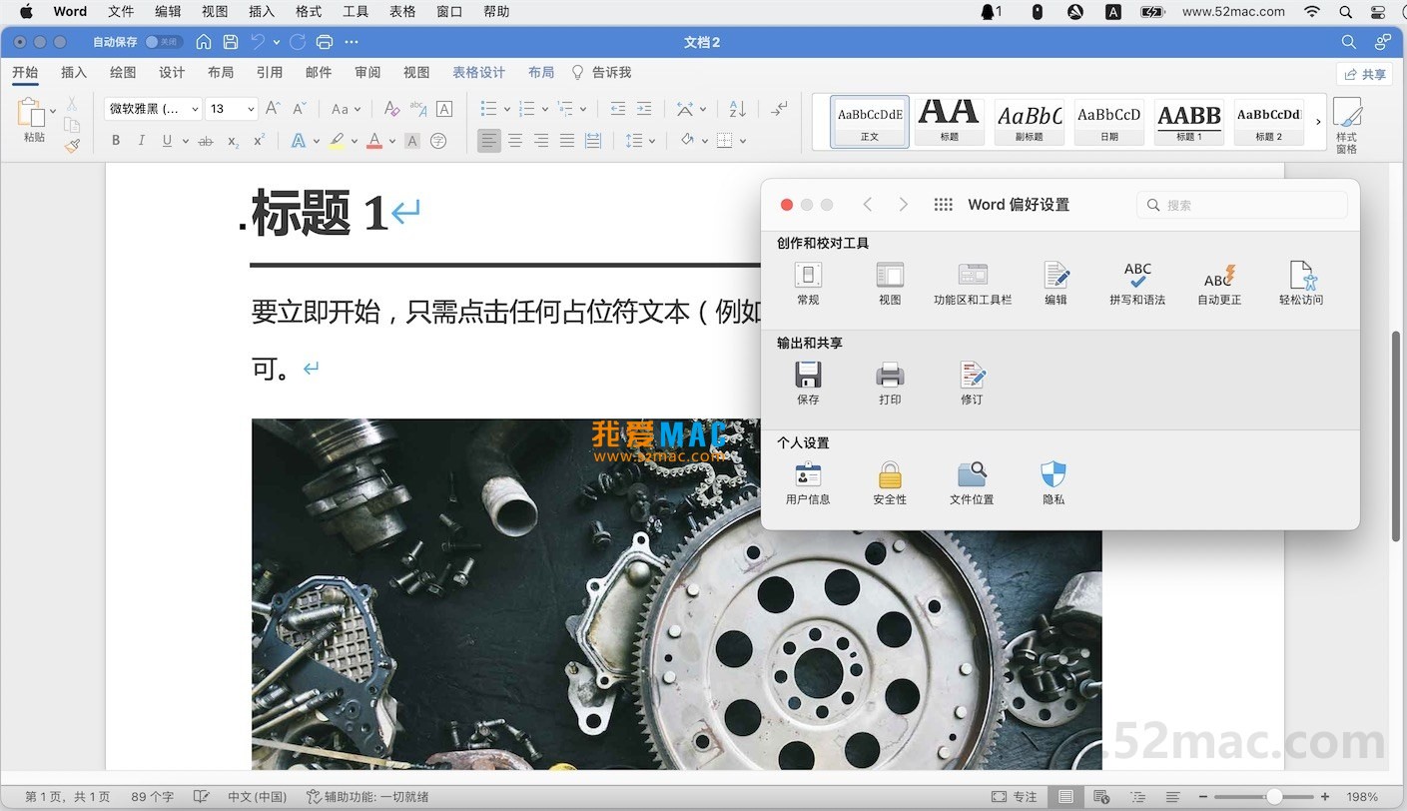Apply Superscript formatting
The image size is (1407, 811).
pyautogui.click(x=259, y=141)
